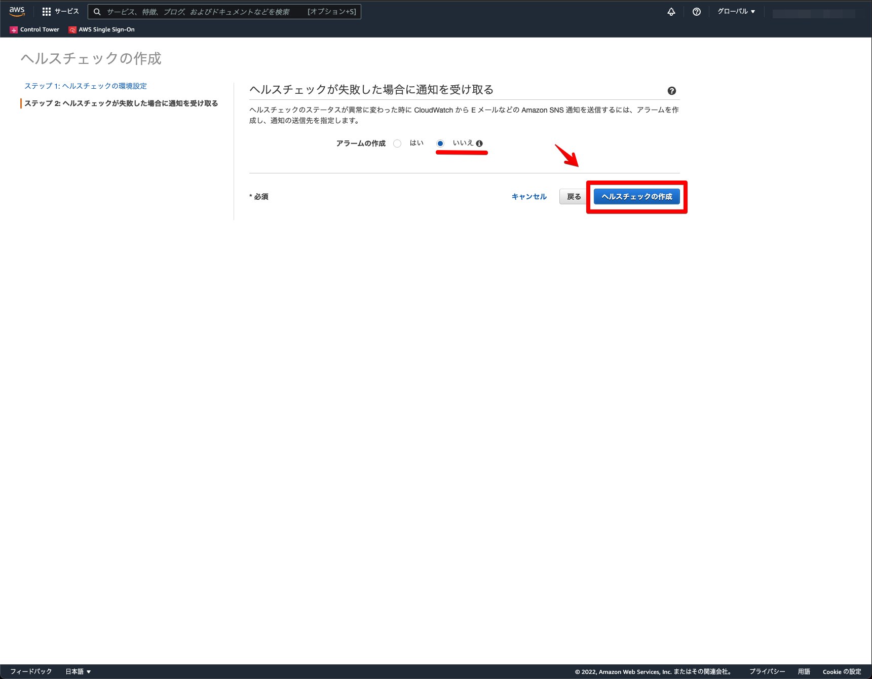Click the 戻る button
872x679 pixels.
[x=574, y=197]
